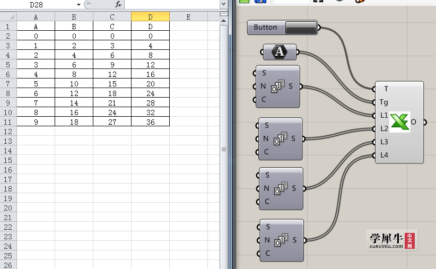Select column C header

point(112,16)
